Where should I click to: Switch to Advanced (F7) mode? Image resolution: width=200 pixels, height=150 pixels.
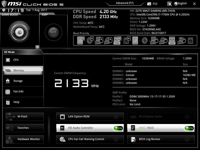pos(125,3)
